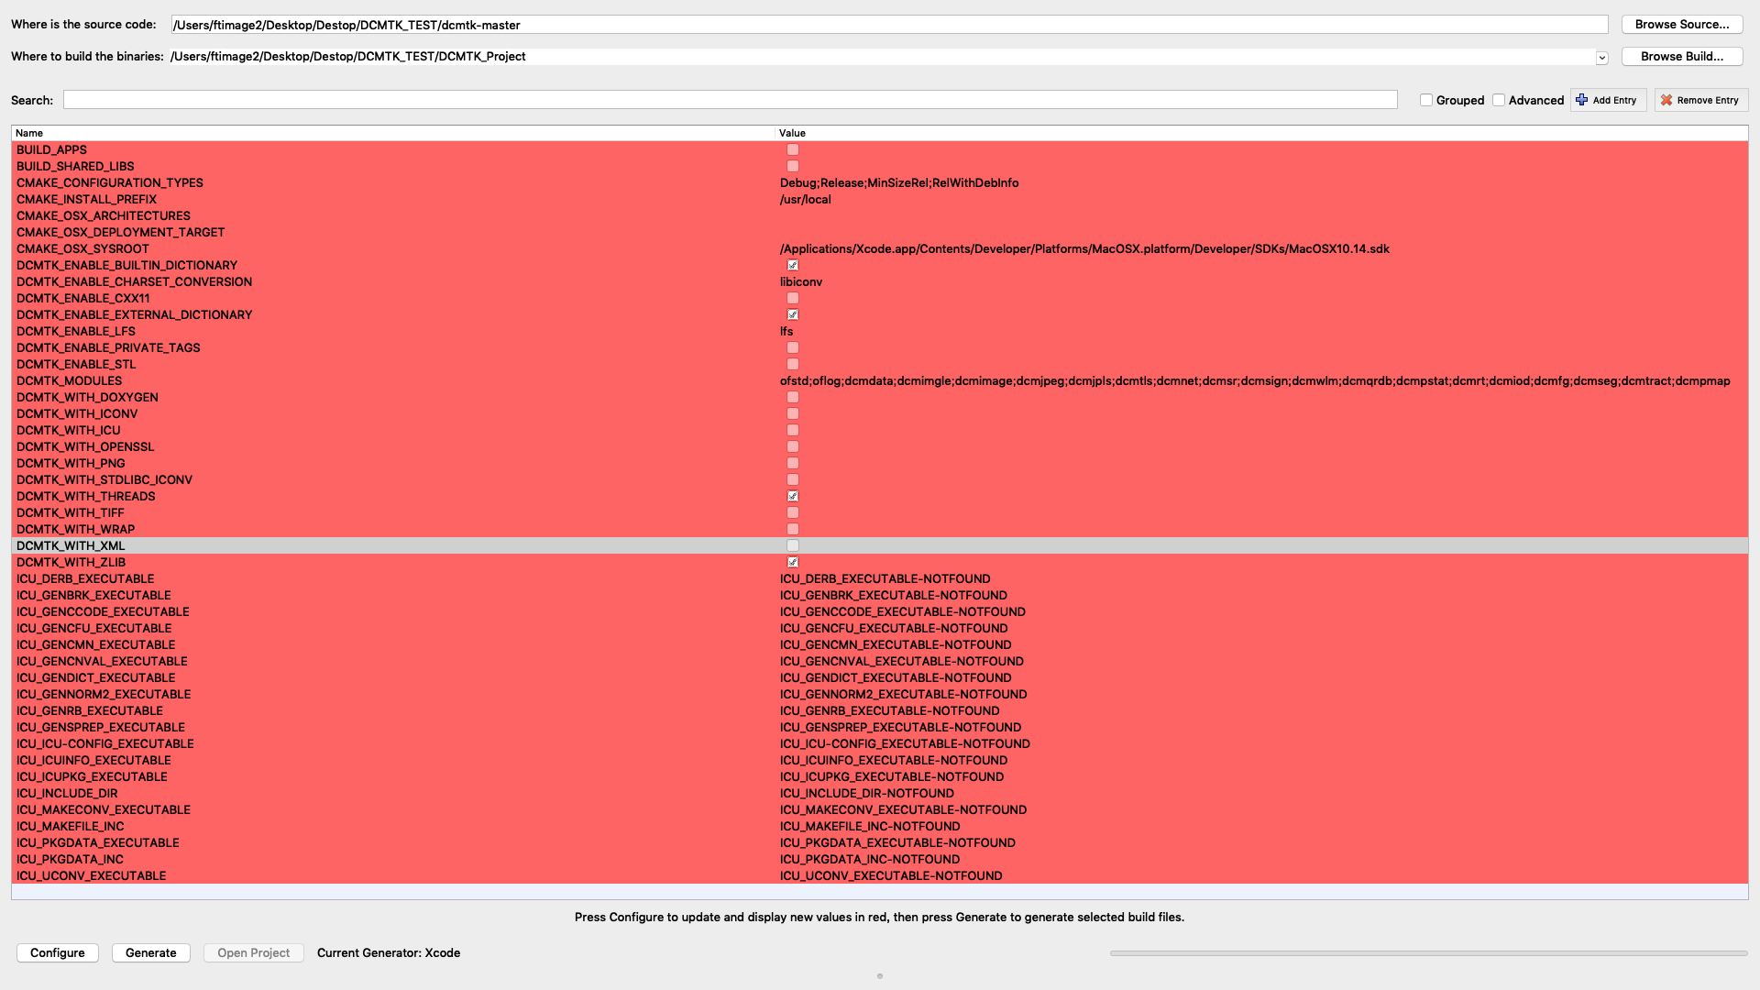This screenshot has width=1760, height=990.
Task: Select the ICU_DERB_EXECUTABLE entry name
Action: (85, 578)
